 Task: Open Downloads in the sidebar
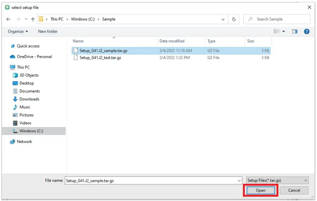[29, 99]
